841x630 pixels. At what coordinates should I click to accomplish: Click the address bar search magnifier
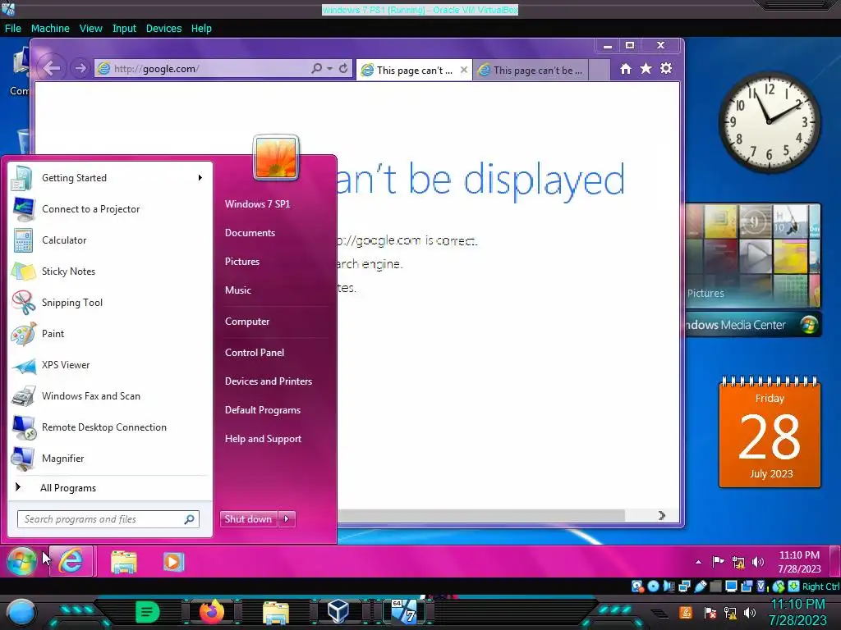click(317, 69)
